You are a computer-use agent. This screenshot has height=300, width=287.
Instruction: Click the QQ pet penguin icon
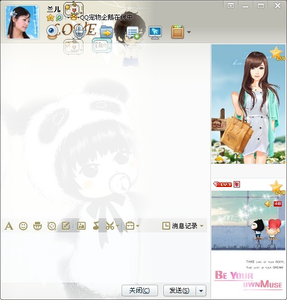(73, 17)
